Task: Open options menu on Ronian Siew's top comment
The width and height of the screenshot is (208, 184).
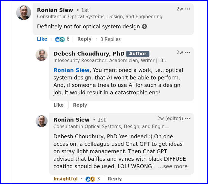Action: click(x=188, y=9)
